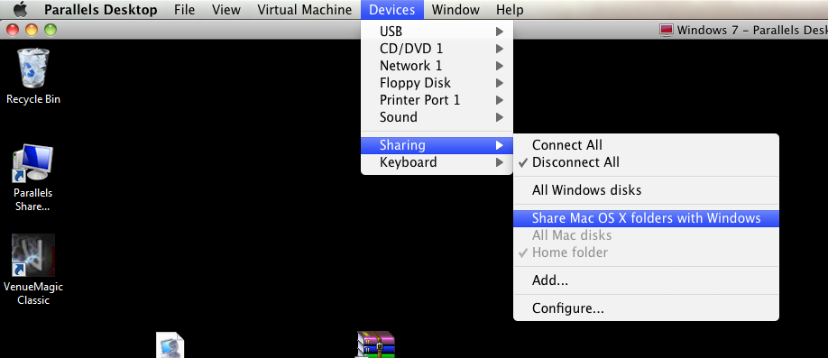Screen dimensions: 828x358
Task: Click the VenueMagic Classic label text
Action: point(33,294)
